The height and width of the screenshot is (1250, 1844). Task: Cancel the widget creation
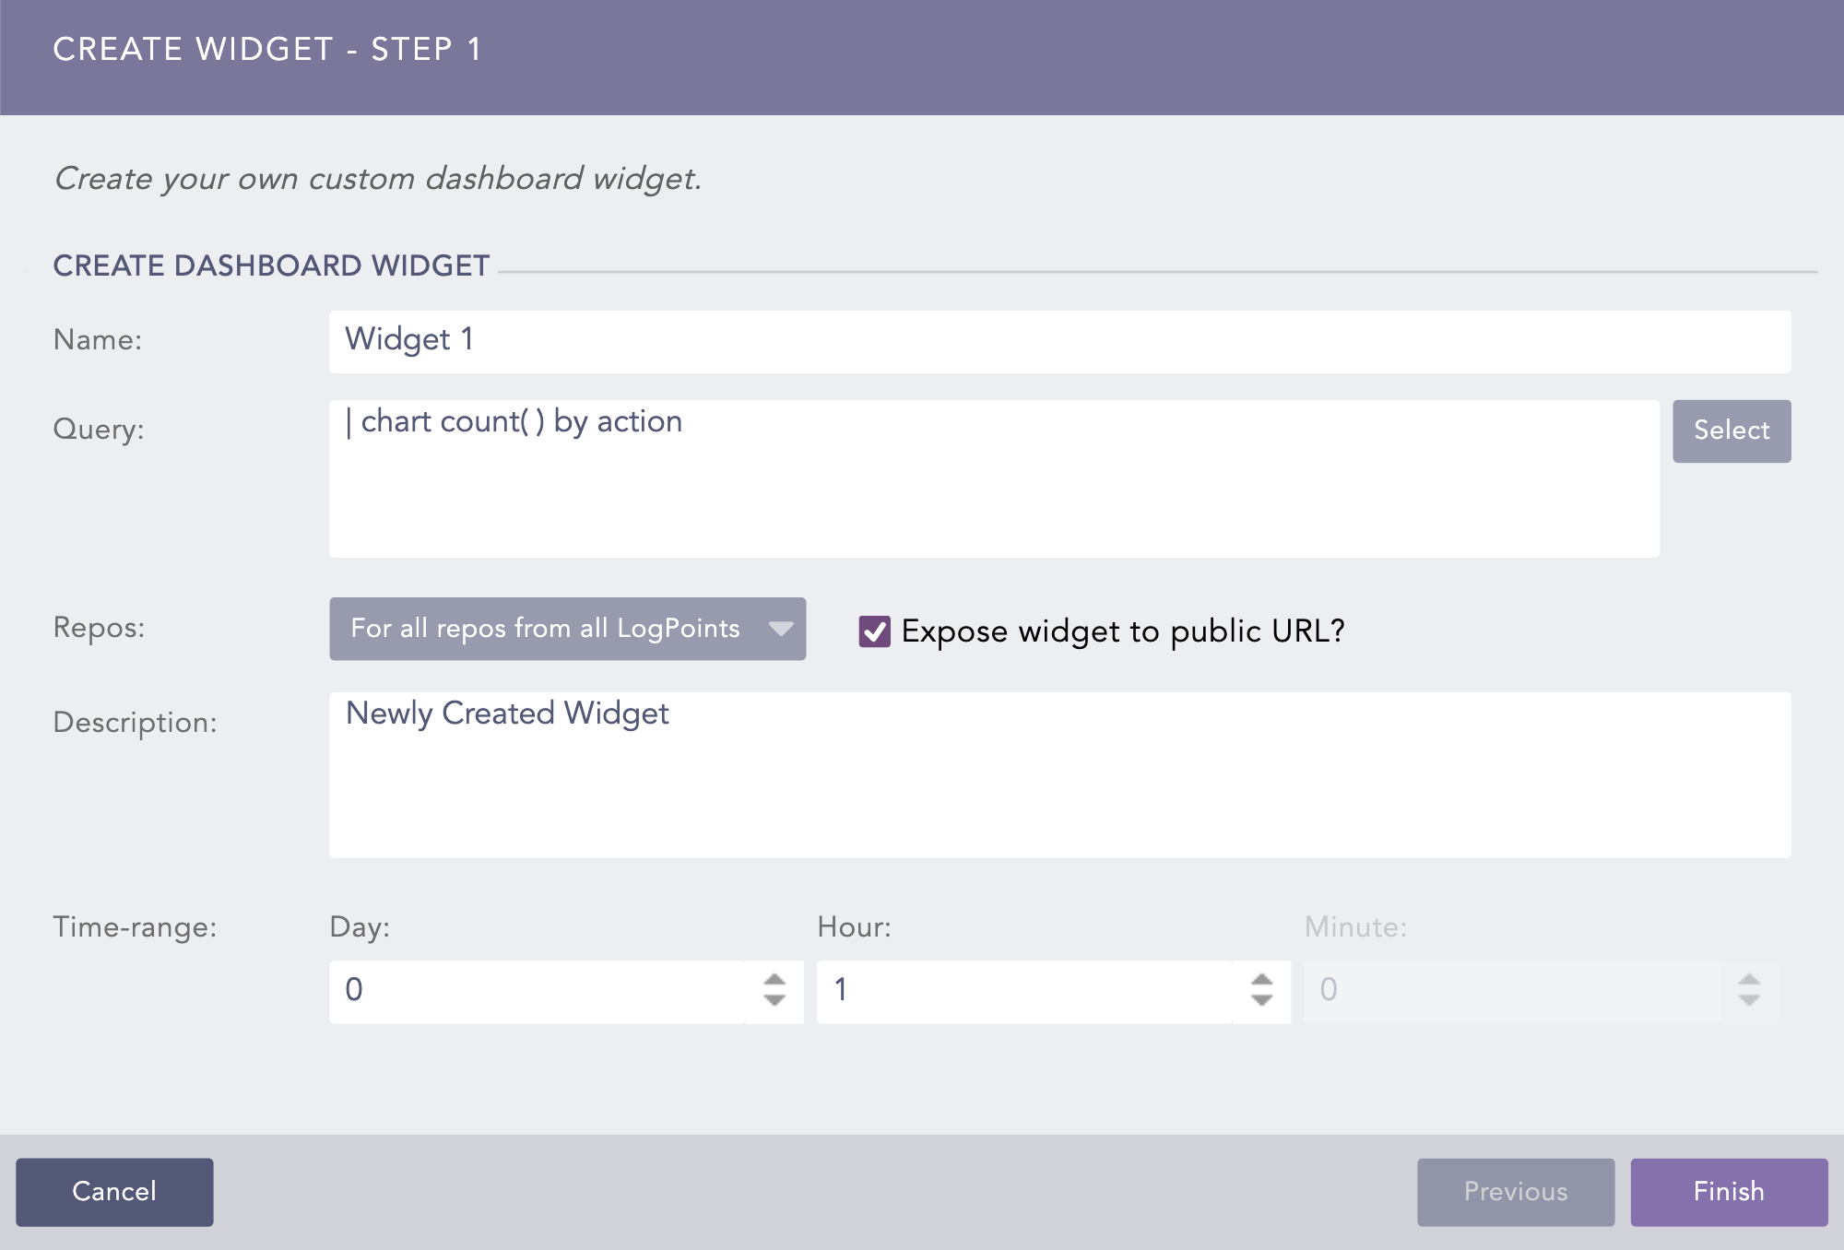(x=114, y=1192)
